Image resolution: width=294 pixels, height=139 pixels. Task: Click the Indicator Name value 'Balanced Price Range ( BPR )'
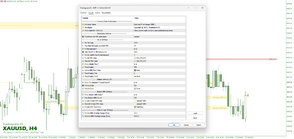(145, 24)
